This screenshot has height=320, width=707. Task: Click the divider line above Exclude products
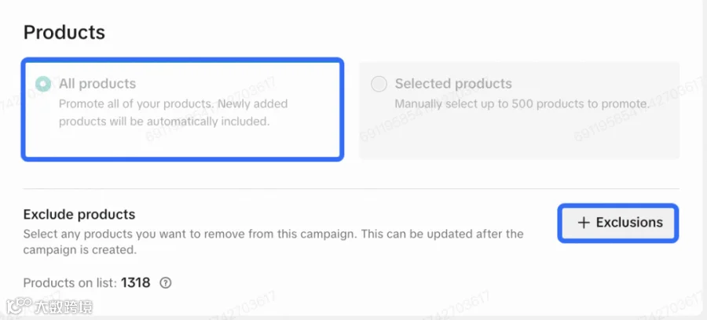click(351, 188)
